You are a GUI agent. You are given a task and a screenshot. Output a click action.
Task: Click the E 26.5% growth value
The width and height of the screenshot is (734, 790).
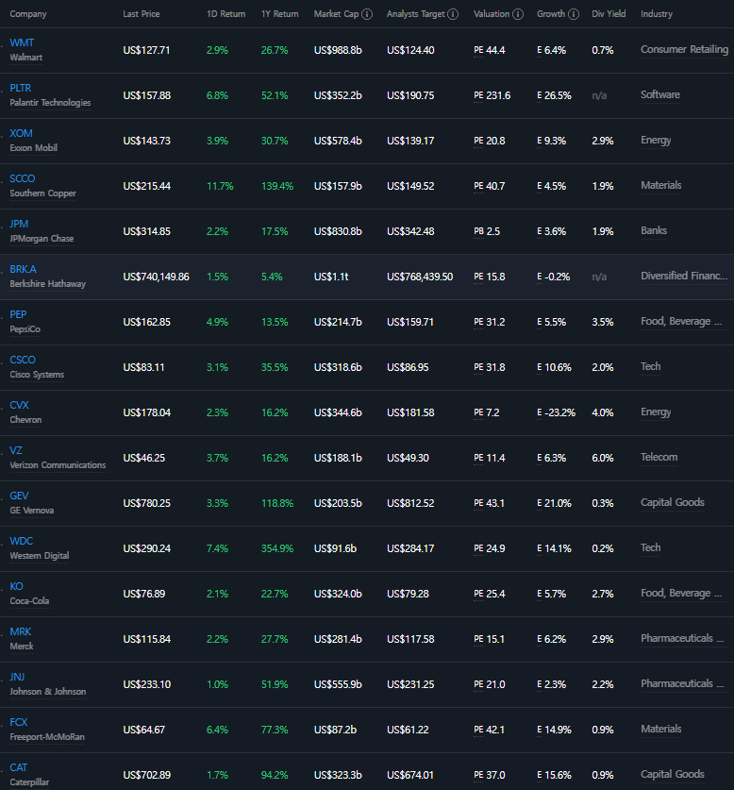pyautogui.click(x=554, y=95)
